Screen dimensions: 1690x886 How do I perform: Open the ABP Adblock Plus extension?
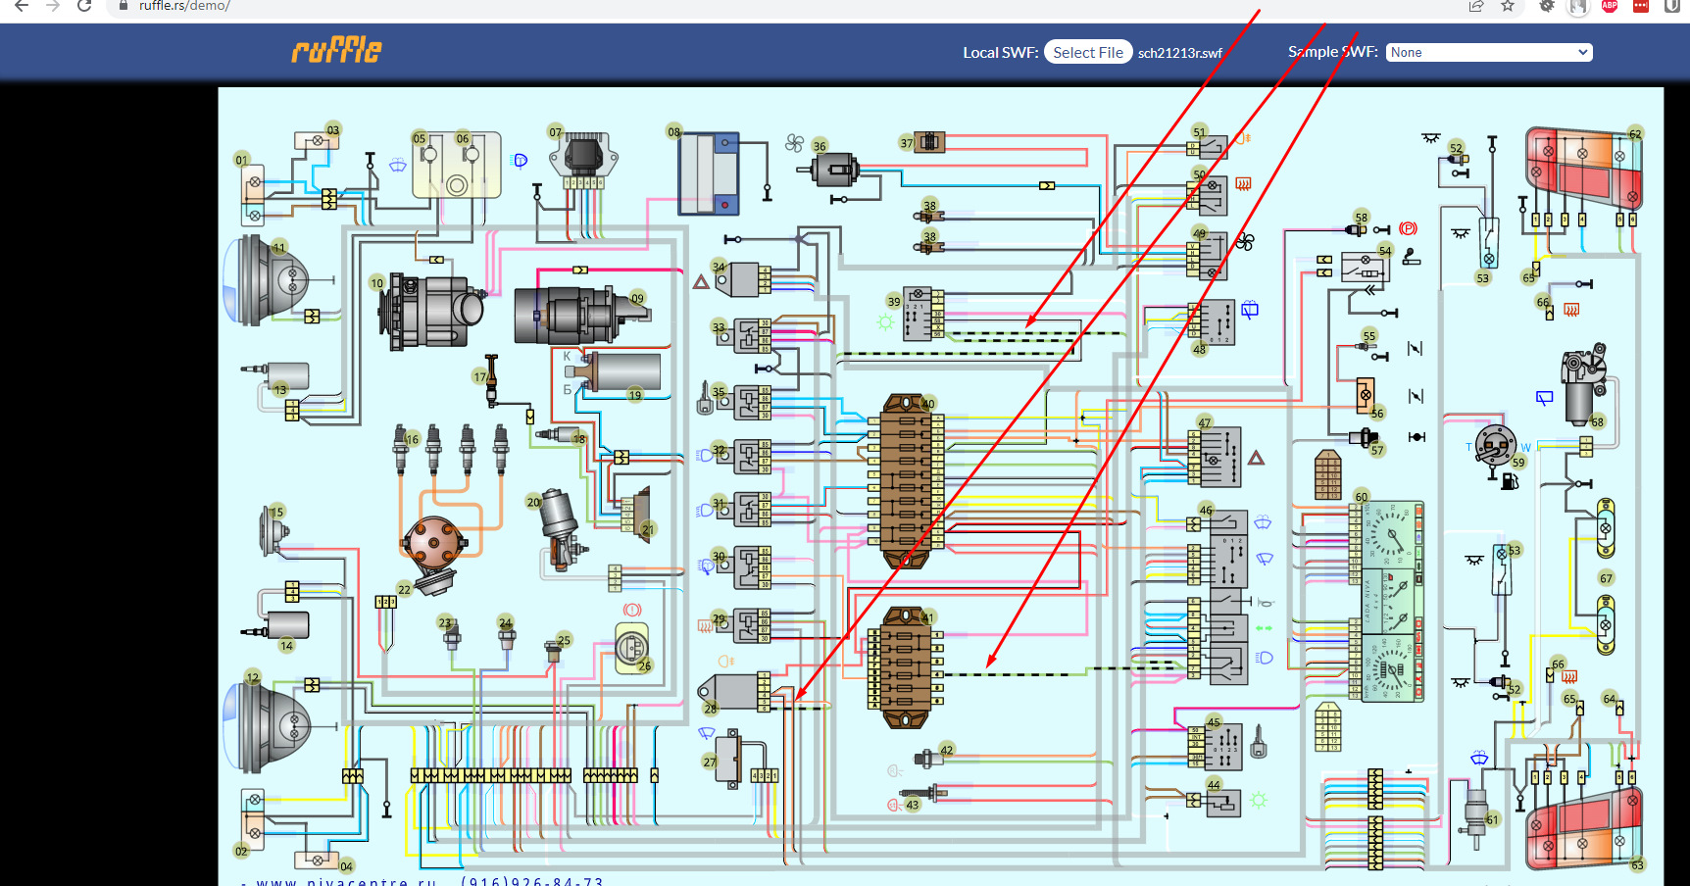tap(1610, 6)
